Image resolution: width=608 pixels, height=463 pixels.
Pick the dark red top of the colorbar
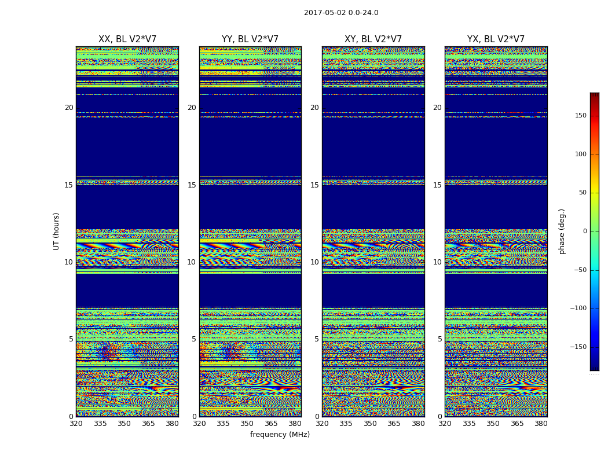pyautogui.click(x=594, y=95)
